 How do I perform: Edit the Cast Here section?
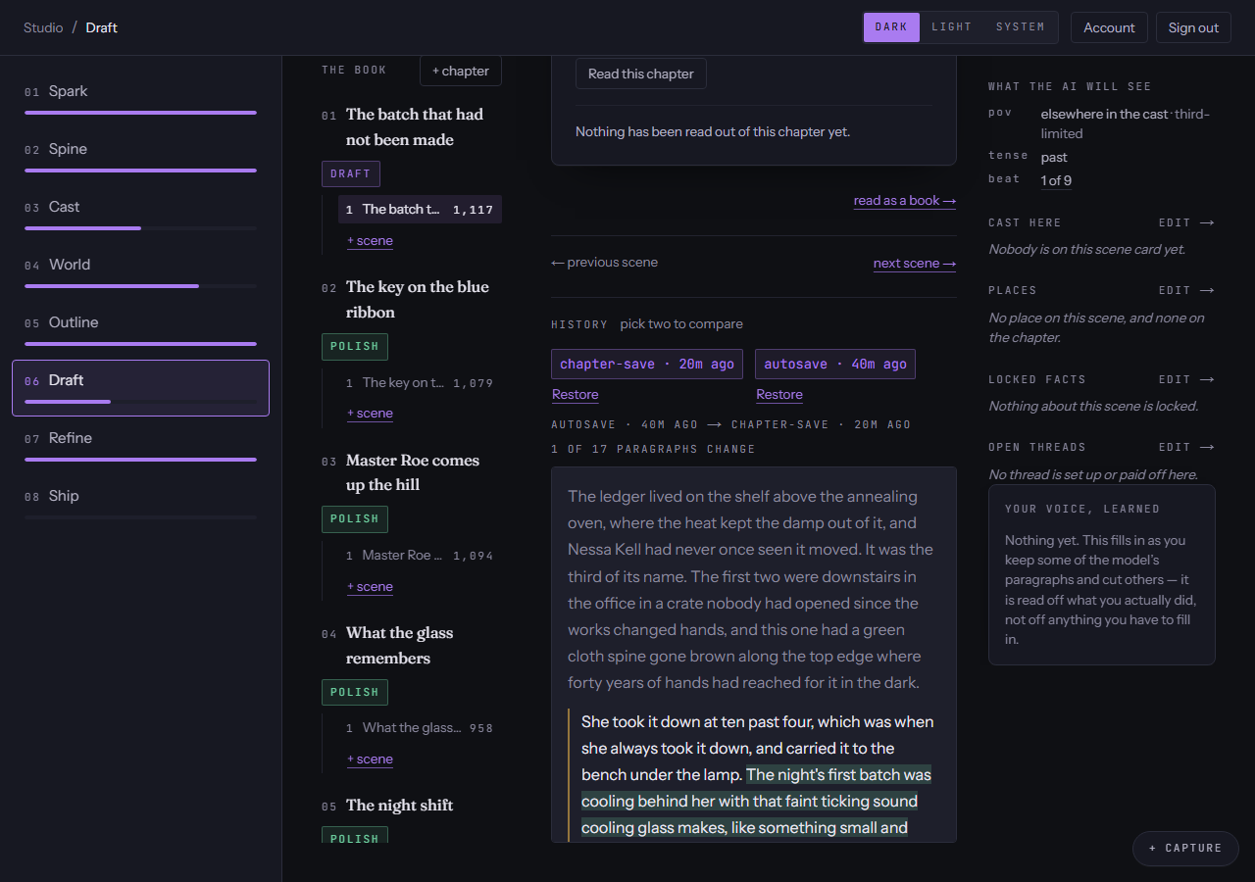coord(1186,223)
